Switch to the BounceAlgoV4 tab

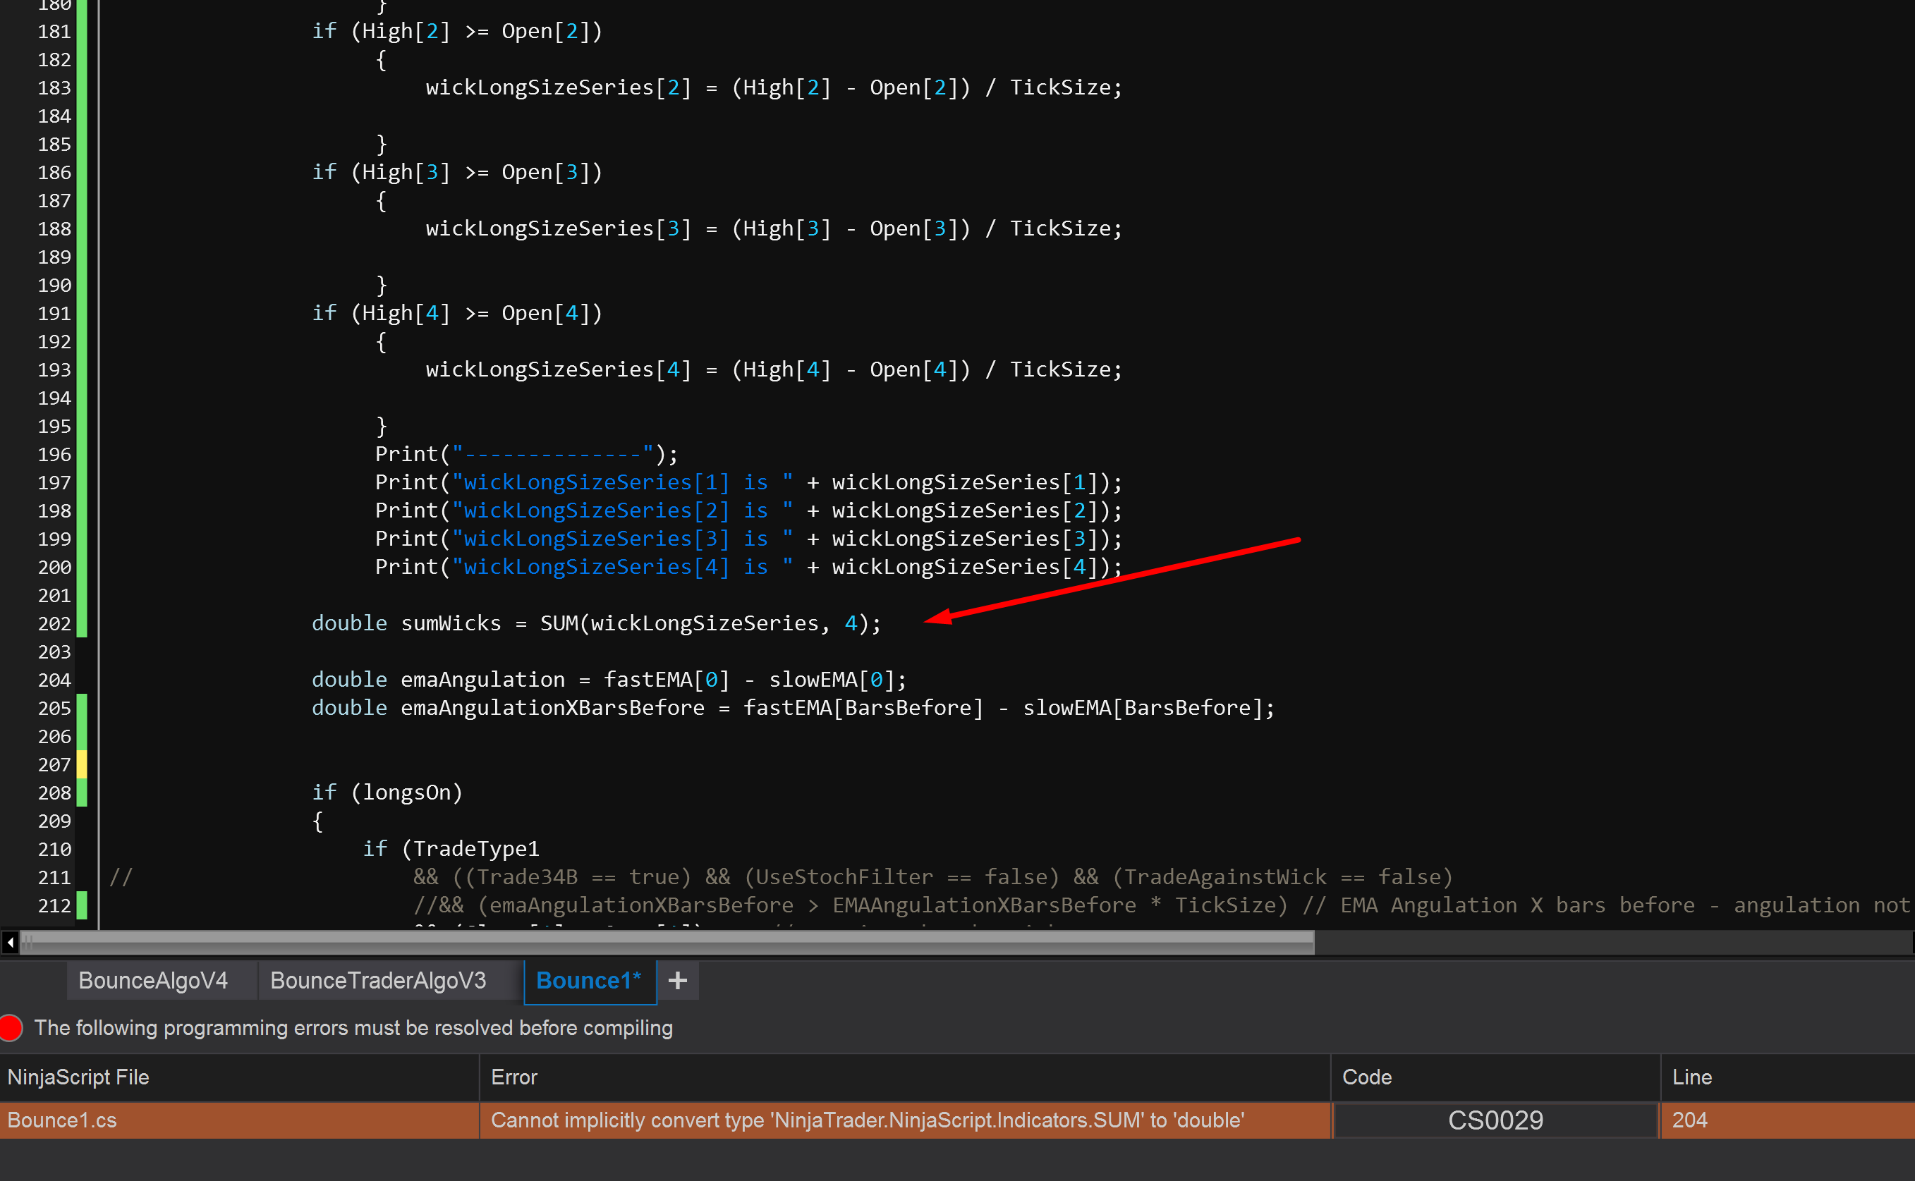pos(153,980)
